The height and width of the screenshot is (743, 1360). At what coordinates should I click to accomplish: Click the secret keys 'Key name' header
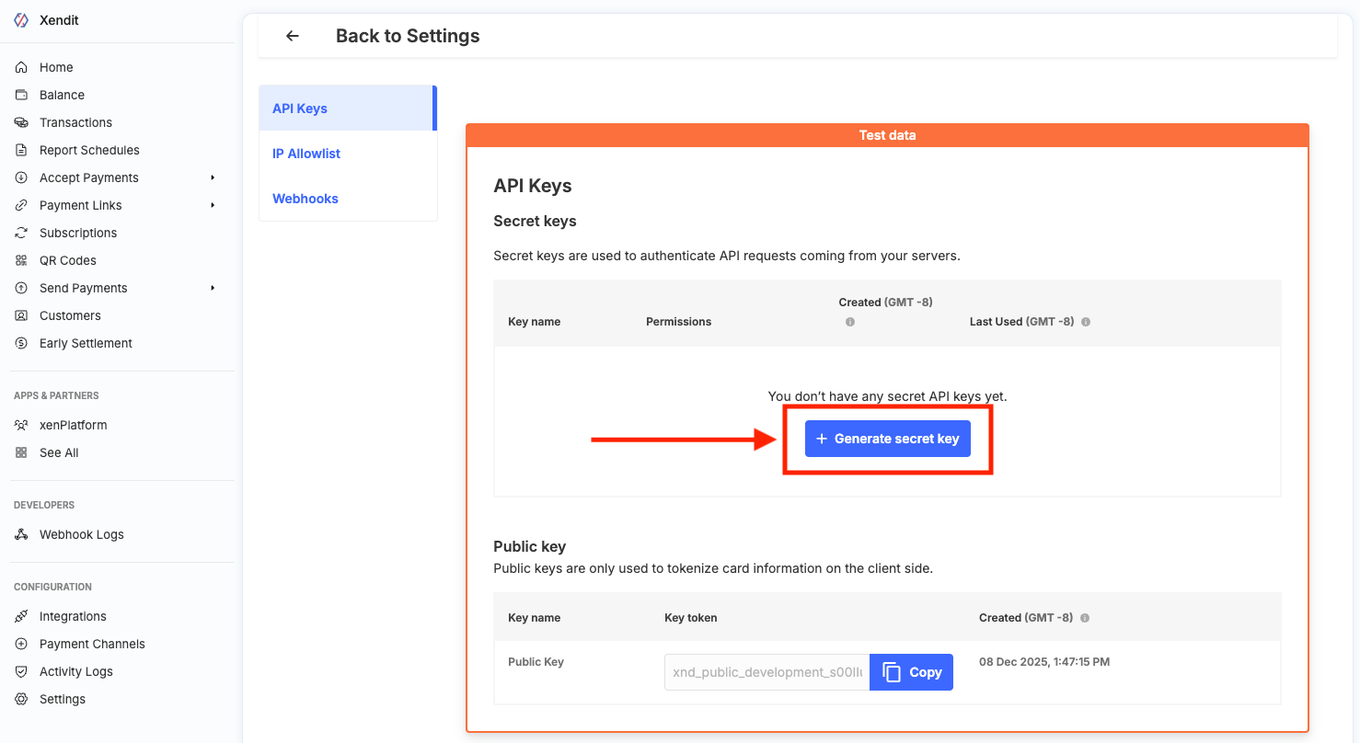(534, 322)
